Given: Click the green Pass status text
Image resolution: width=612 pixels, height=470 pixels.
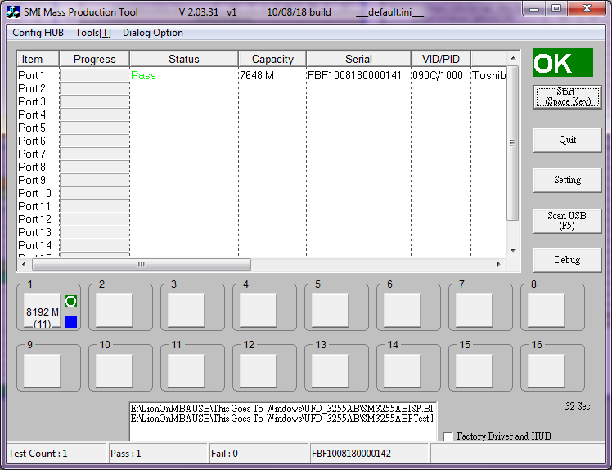Looking at the screenshot, I should 143,75.
